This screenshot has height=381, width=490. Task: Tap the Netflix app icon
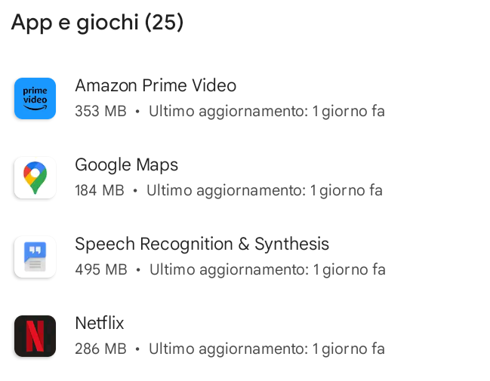(x=35, y=336)
